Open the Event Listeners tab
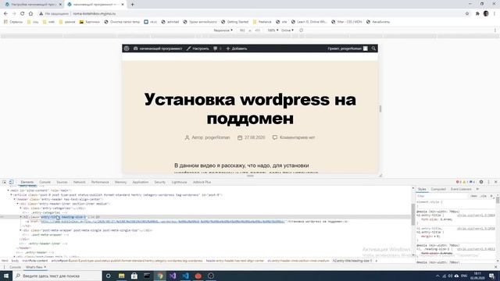Image resolution: width=500 pixels, height=281 pixels. coord(461,189)
